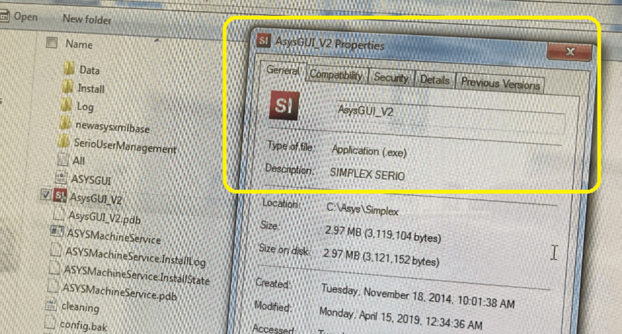Image resolution: width=622 pixels, height=334 pixels.
Task: Sort files by the Name column header
Action: pos(79,44)
